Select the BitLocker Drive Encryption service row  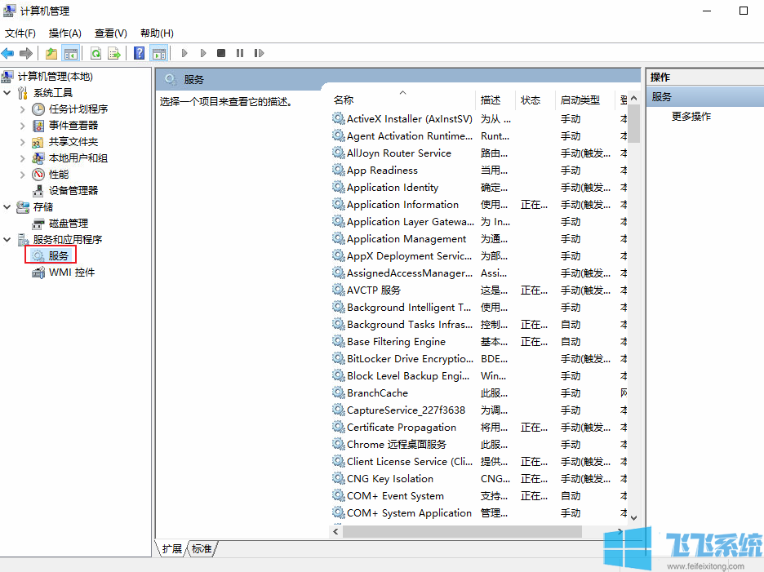(409, 359)
